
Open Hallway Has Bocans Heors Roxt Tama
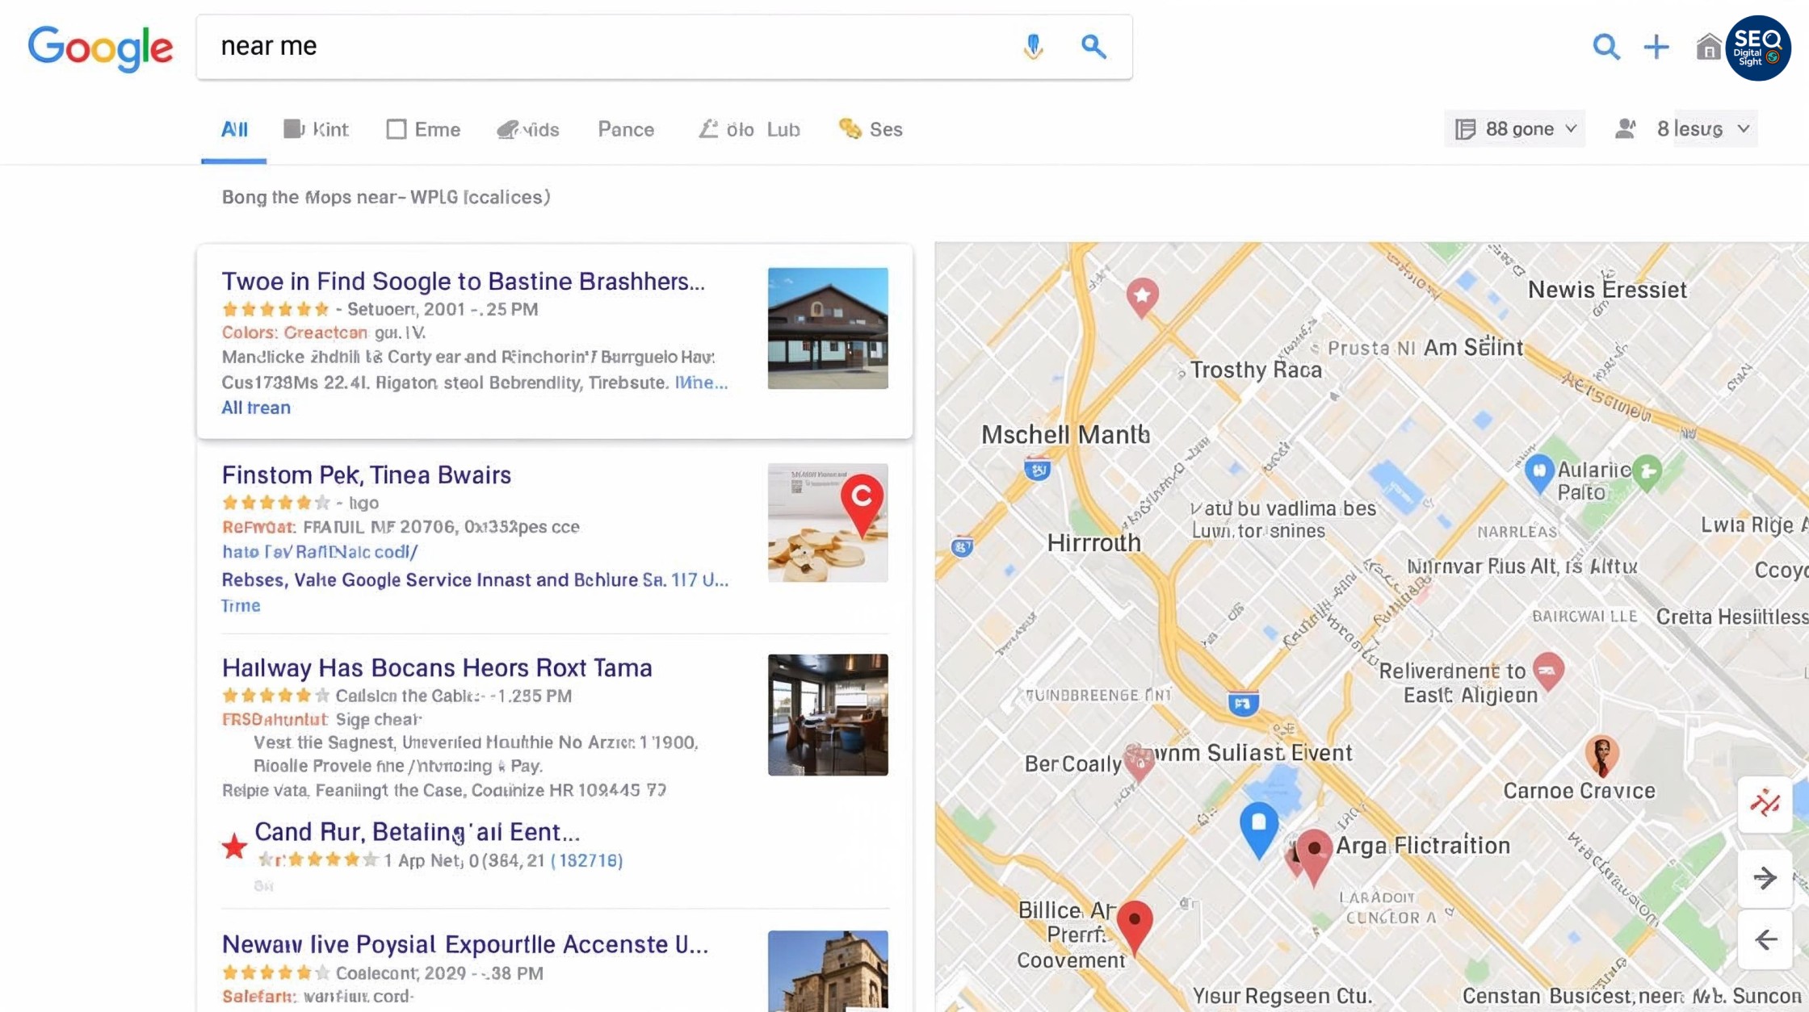click(436, 667)
